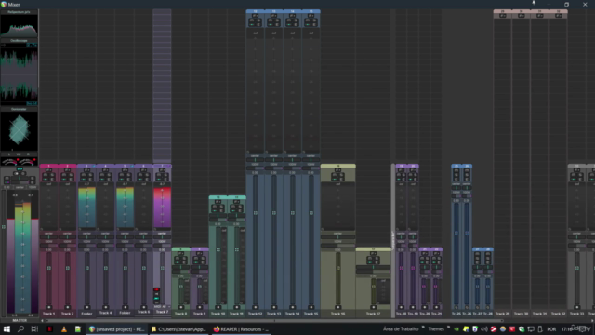The image size is (595, 335).
Task: Open the Windows Start menu
Action: (x=7, y=329)
